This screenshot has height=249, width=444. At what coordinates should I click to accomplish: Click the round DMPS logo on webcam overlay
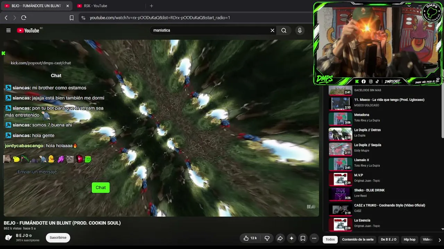432,13
